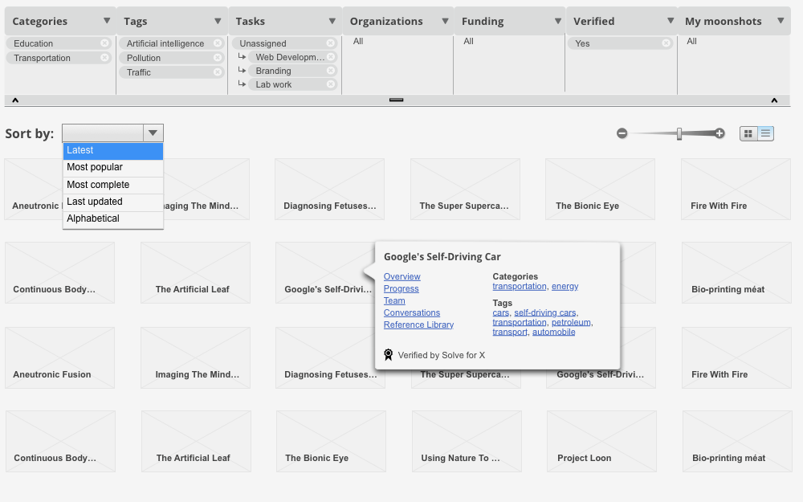
Task: Open the Categories filter dropdown
Action: (107, 21)
